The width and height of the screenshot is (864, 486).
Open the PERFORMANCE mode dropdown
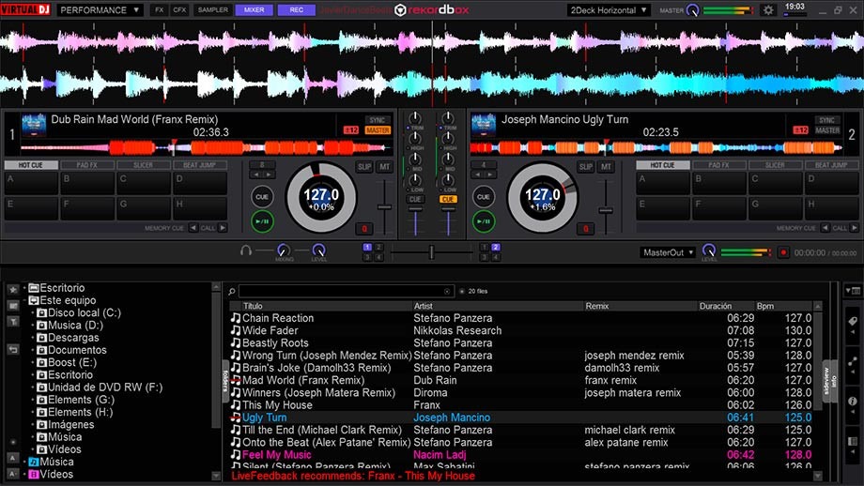pos(100,10)
